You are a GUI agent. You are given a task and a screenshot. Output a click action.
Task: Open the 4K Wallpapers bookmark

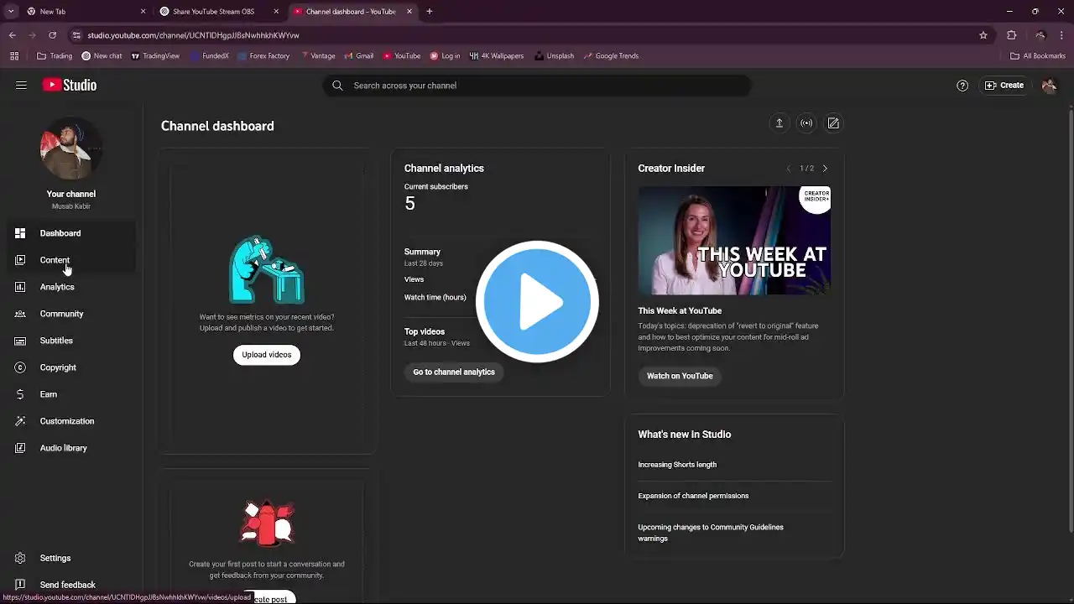click(x=497, y=56)
